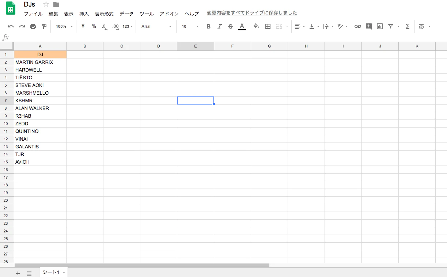Open the アドオン menu

[x=169, y=14]
